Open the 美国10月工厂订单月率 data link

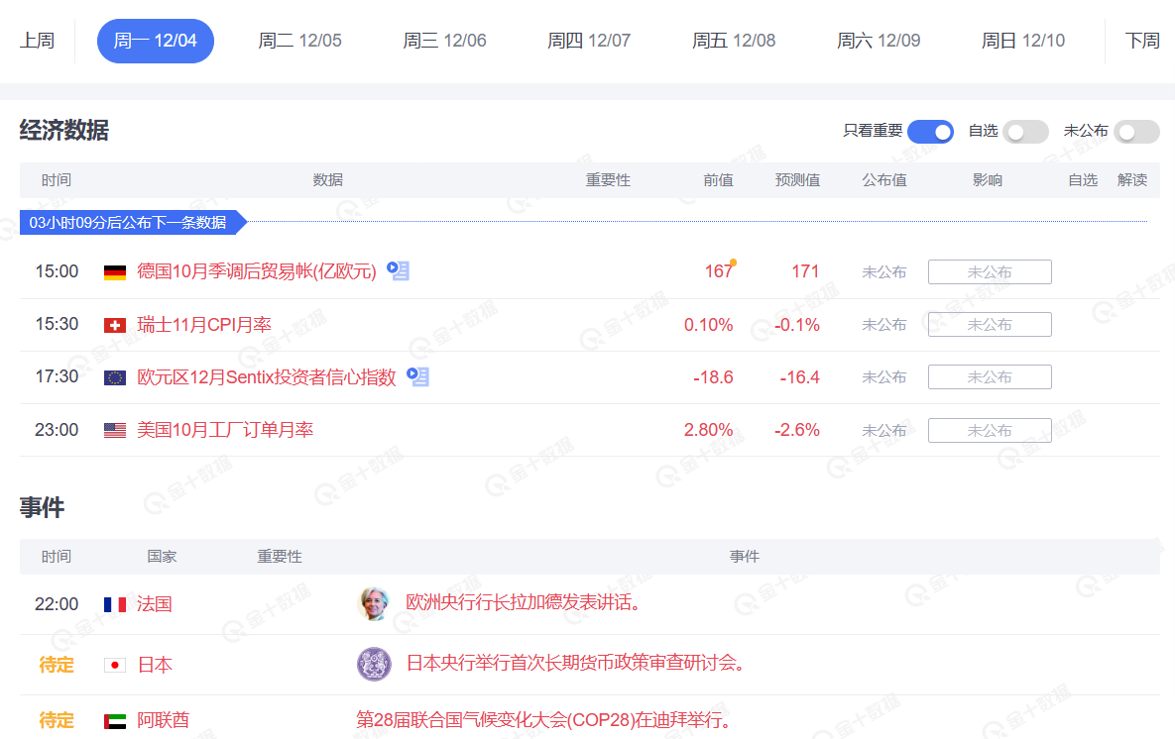click(225, 429)
